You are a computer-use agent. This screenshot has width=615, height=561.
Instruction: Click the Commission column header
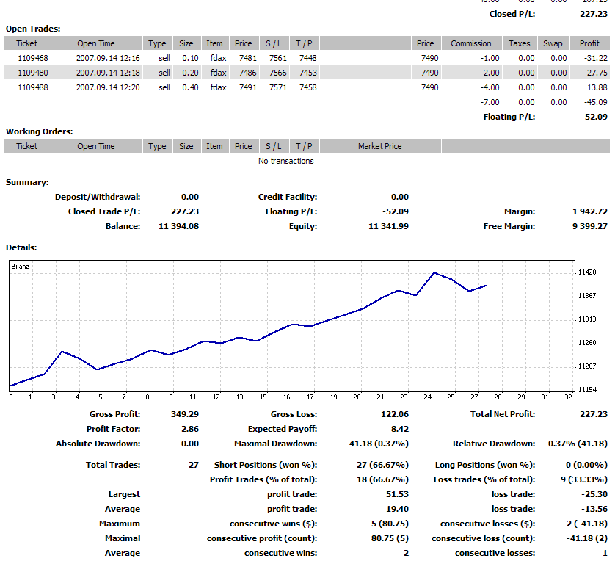click(x=470, y=43)
